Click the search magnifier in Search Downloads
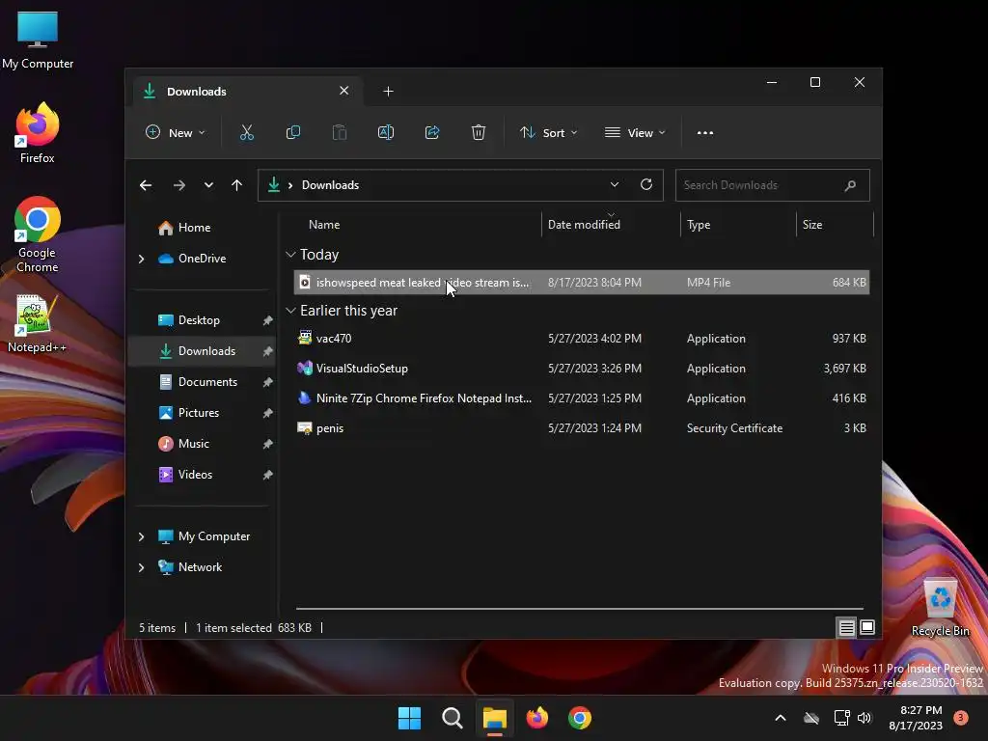988x741 pixels. pyautogui.click(x=850, y=185)
